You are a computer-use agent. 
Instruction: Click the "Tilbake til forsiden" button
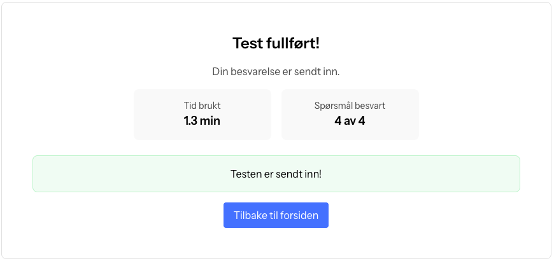(276, 215)
